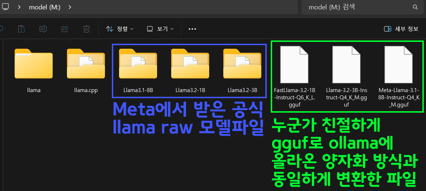Click the share icon in toolbar
This screenshot has height=191, width=426.
click(x=65, y=29)
